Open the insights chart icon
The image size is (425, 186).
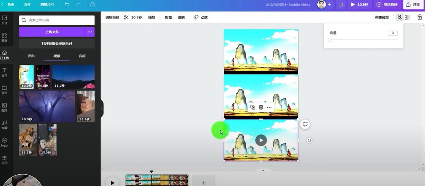tap(341, 5)
